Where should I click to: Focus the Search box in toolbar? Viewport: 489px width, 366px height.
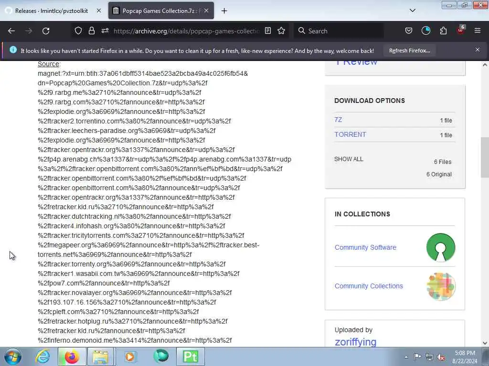339,31
